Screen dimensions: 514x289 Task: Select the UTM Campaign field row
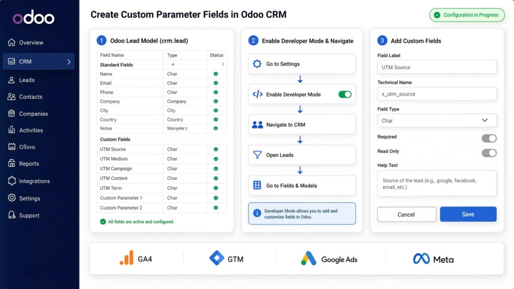162,169
